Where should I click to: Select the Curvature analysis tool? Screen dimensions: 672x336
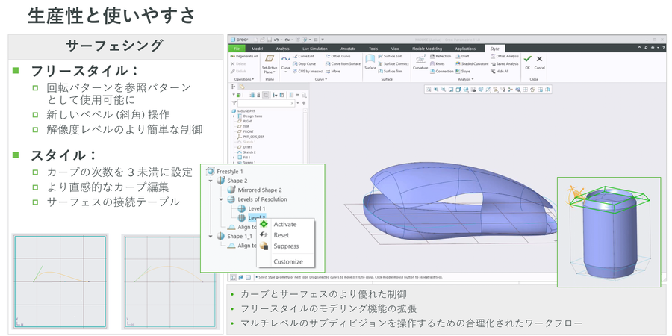point(420,60)
